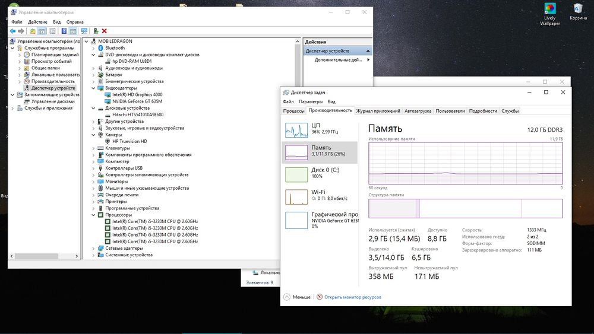This screenshot has height=334, width=594.
Task: Select the Wi-Fi performance item
Action: [320, 197]
